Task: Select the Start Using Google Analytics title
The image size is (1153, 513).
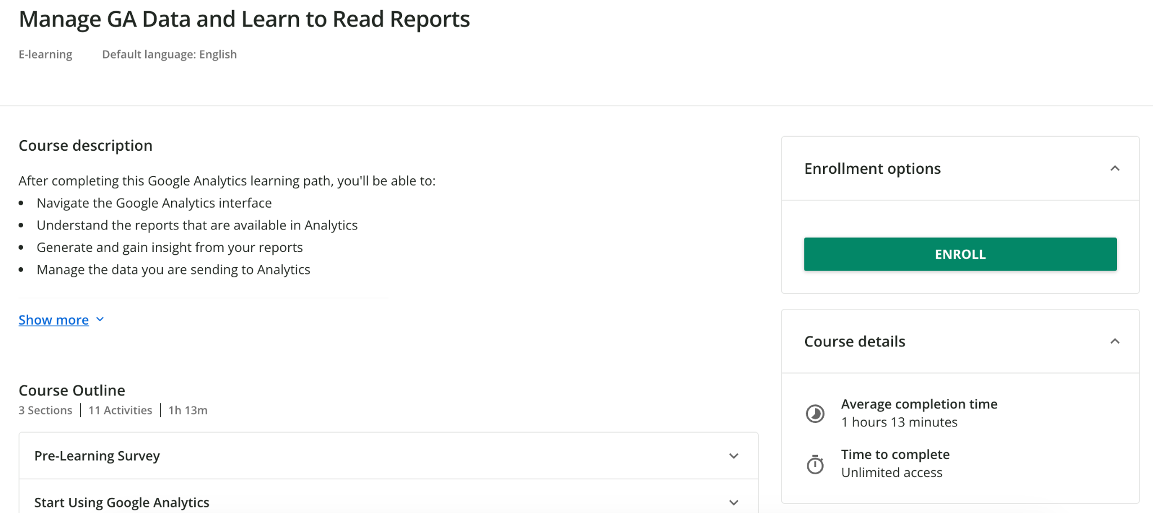Action: point(122,502)
